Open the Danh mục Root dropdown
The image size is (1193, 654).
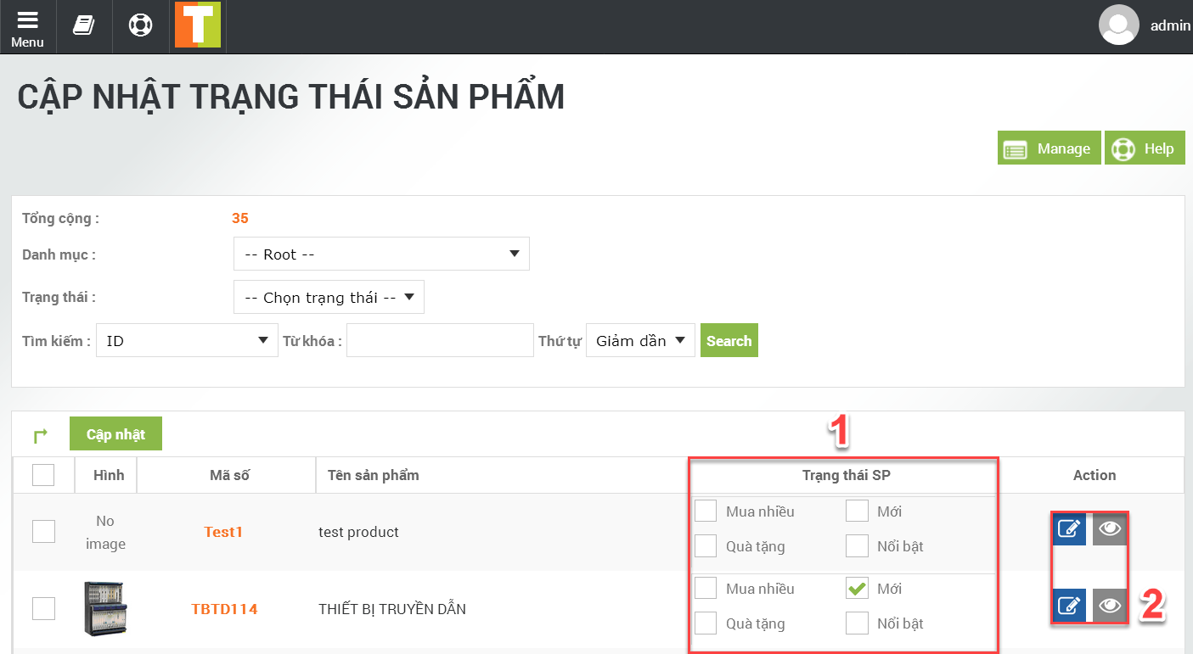pyautogui.click(x=381, y=254)
